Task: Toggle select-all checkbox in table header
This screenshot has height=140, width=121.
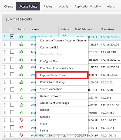Action: point(12,29)
